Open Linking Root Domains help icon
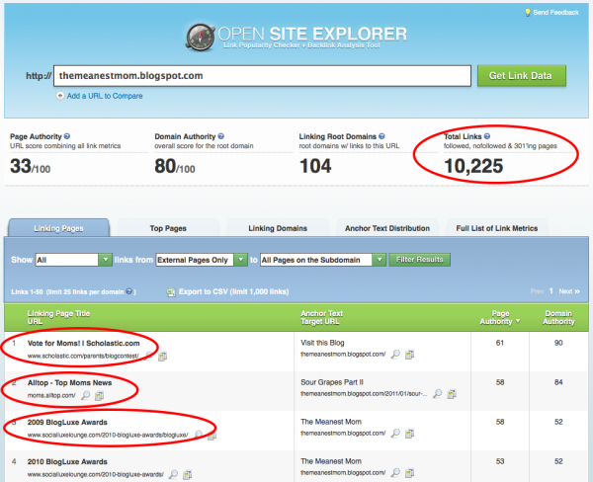 (x=381, y=136)
